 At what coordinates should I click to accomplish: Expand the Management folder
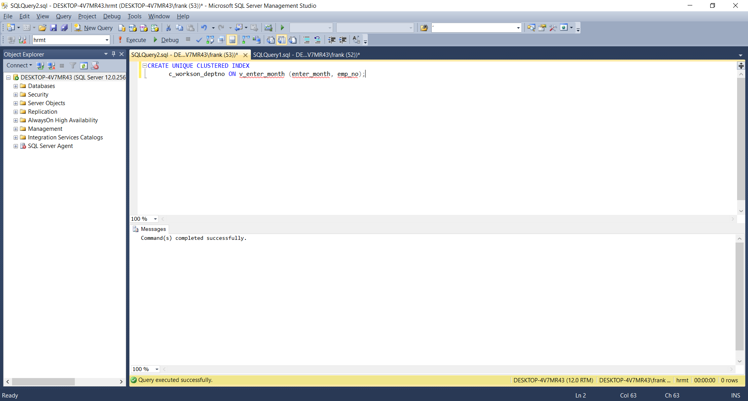coord(16,129)
